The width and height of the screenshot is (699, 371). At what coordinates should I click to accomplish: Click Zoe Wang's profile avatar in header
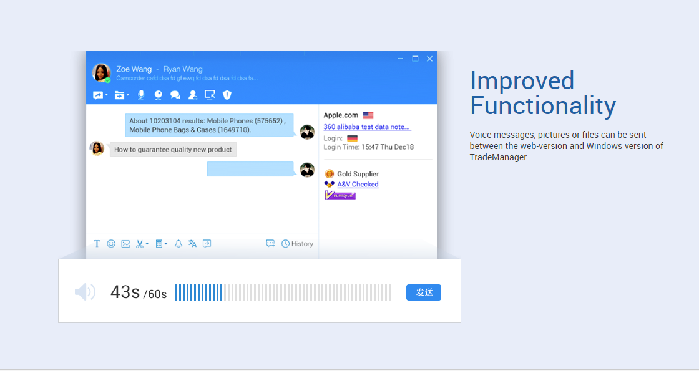coord(101,73)
